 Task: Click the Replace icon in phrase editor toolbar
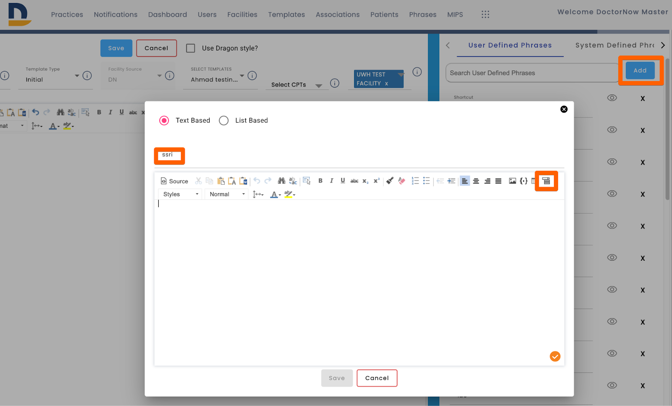[293, 181]
